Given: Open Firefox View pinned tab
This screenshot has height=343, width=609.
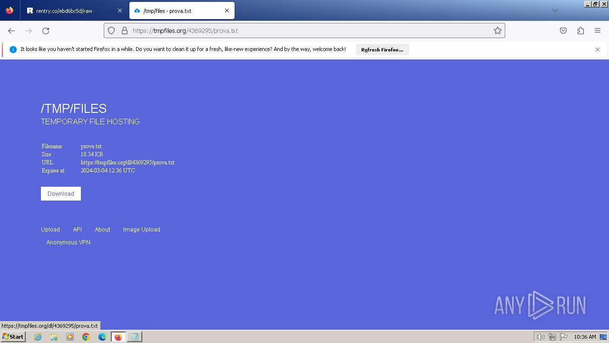Looking at the screenshot, I should coord(10,10).
